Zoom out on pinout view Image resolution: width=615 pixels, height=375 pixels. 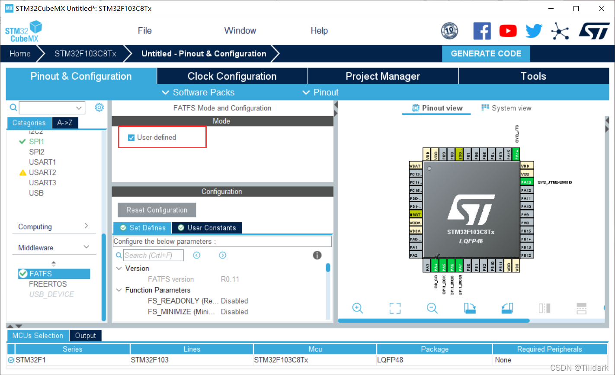click(432, 308)
